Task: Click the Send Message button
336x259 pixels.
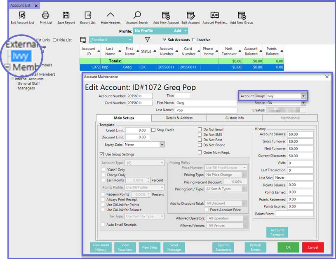Action: coord(174,247)
